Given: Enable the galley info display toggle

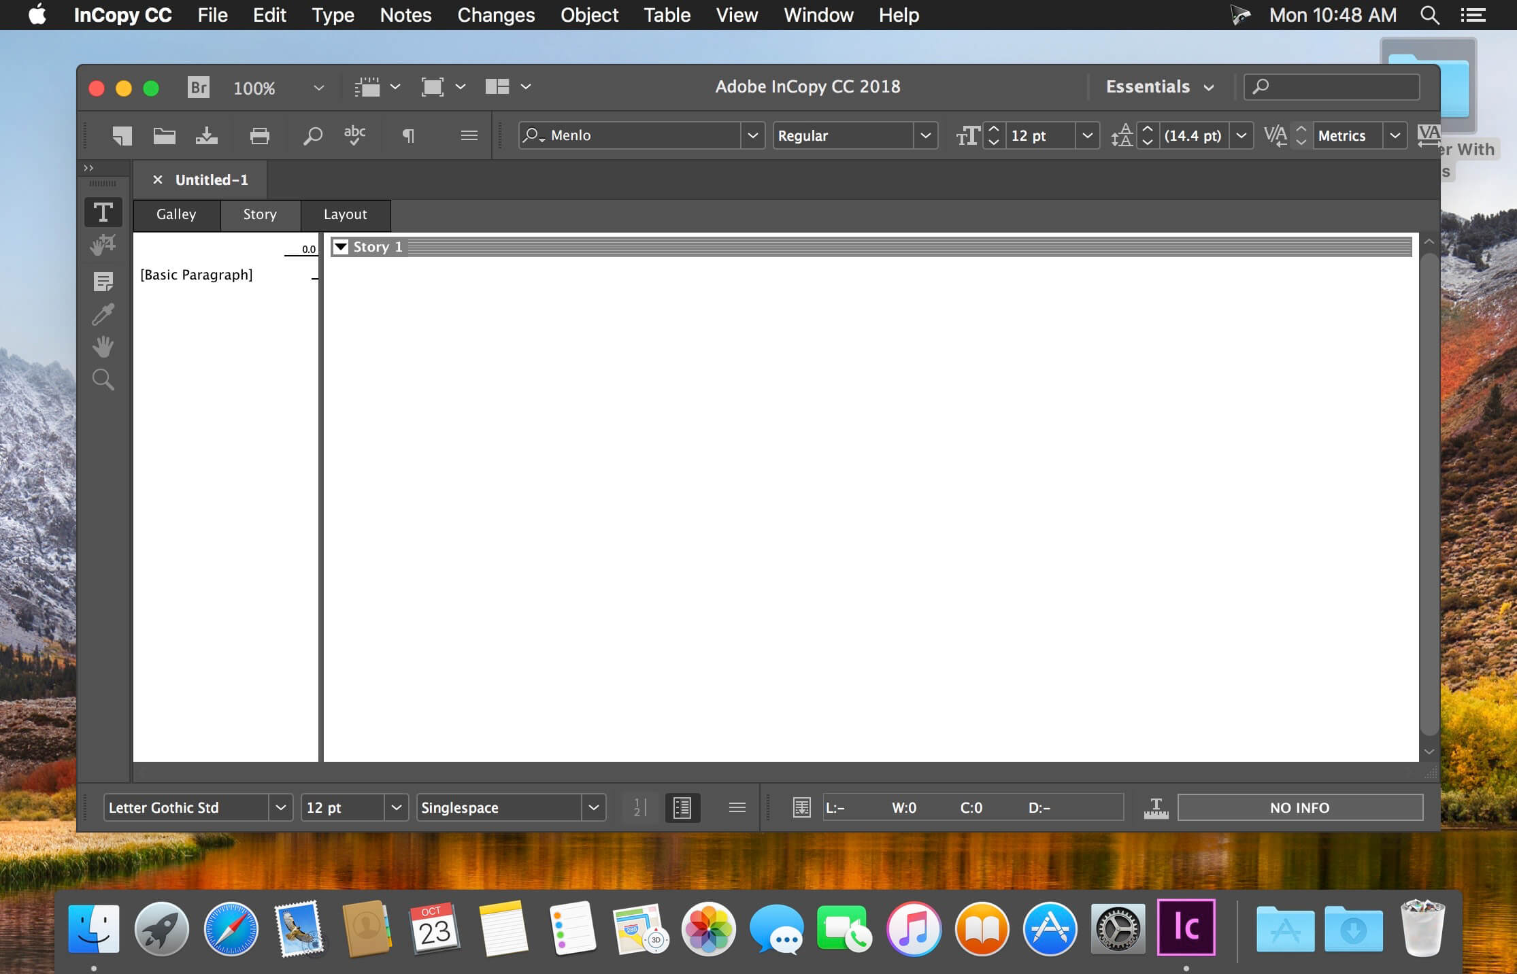Looking at the screenshot, I should click(682, 807).
